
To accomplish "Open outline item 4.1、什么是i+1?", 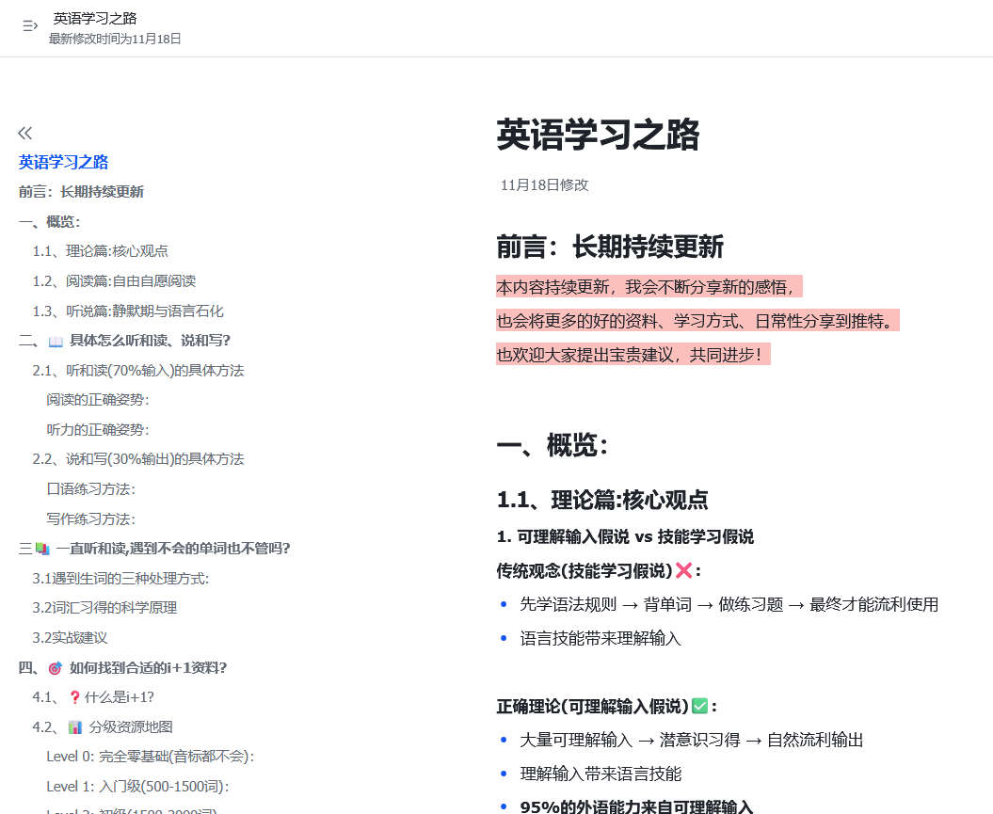I will tap(93, 697).
